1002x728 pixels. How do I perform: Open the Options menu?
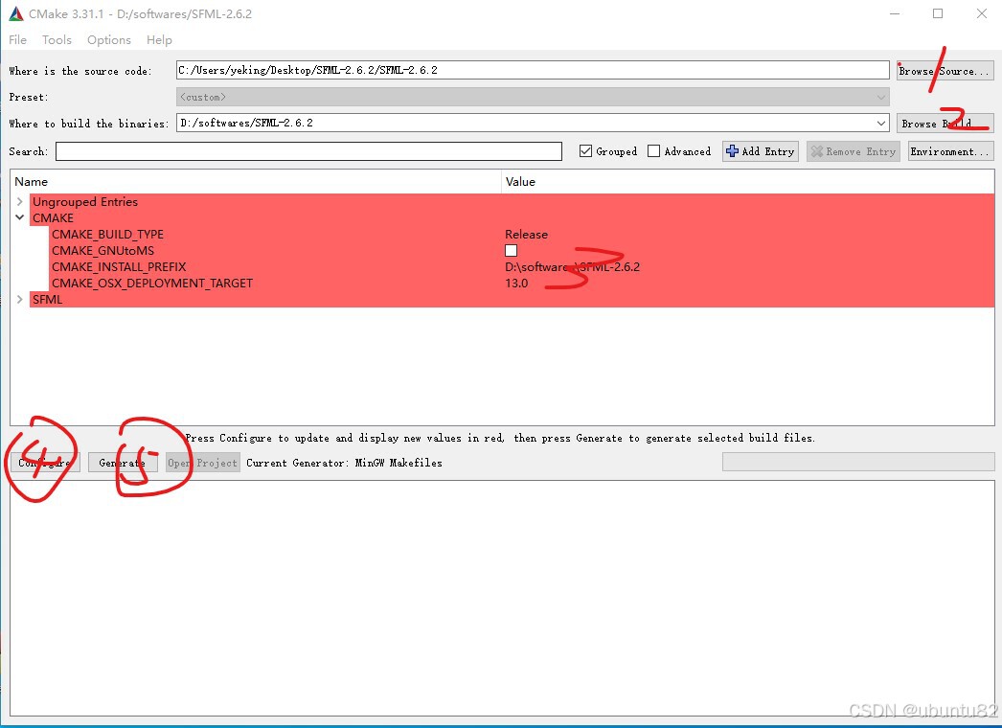[x=109, y=39]
